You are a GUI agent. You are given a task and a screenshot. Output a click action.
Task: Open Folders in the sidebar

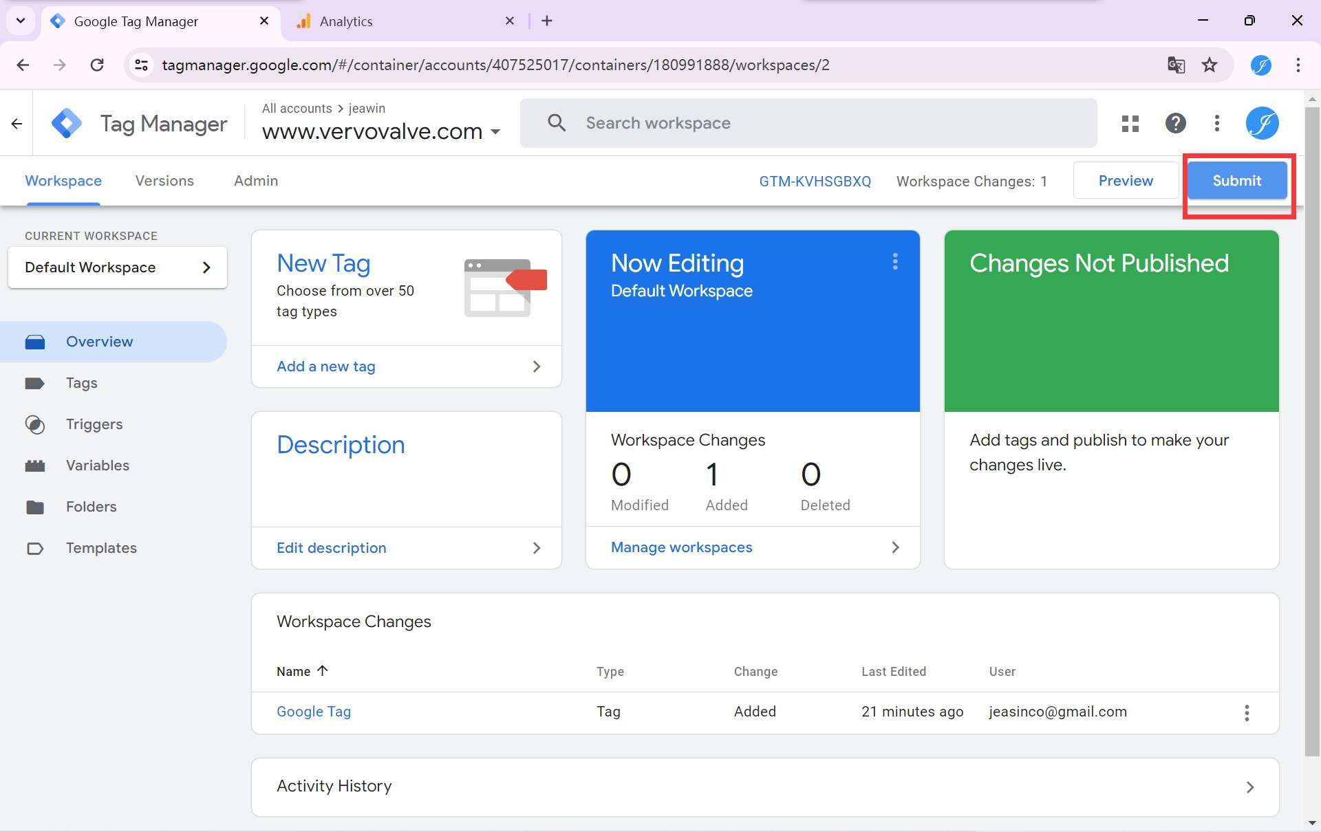pyautogui.click(x=114, y=507)
